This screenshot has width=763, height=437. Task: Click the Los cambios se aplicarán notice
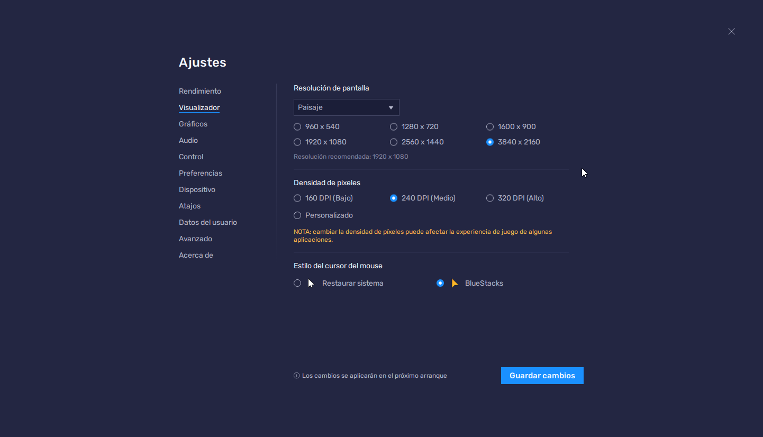pyautogui.click(x=375, y=376)
